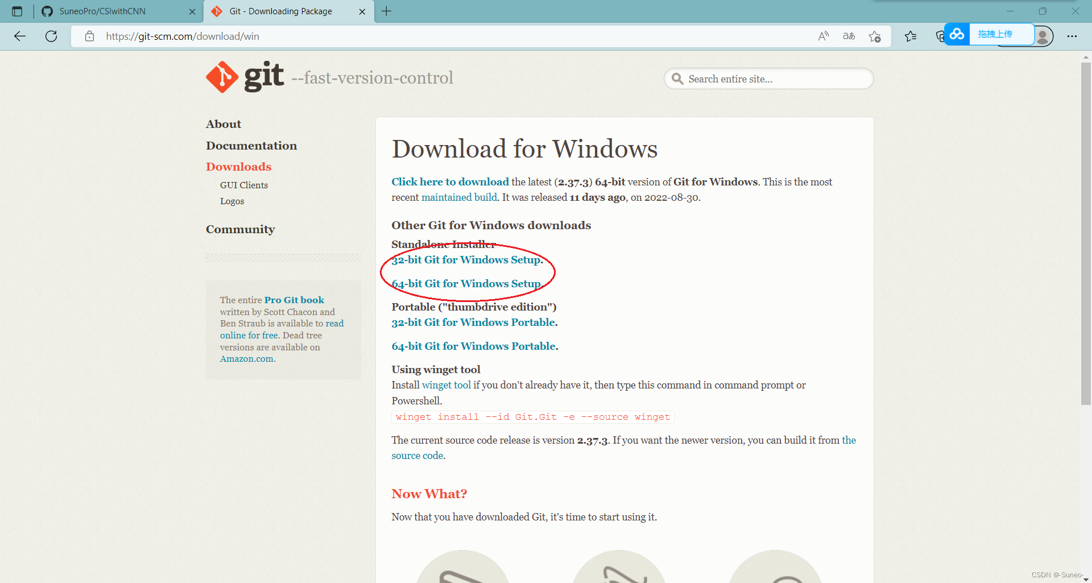This screenshot has width=1092, height=583.
Task: Open the user profile avatar
Action: [x=1043, y=36]
